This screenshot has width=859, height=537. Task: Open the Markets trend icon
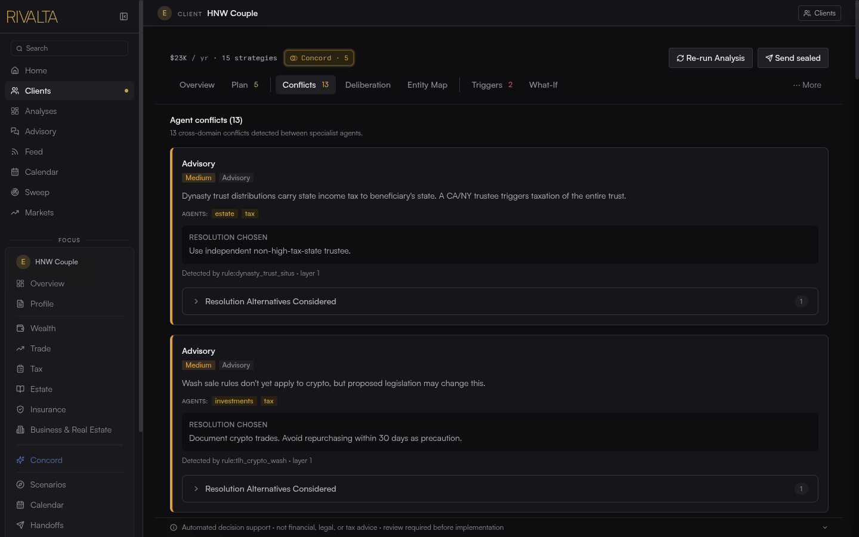[x=15, y=212]
